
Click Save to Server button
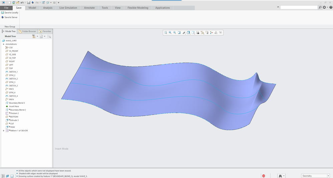pos(11,17)
